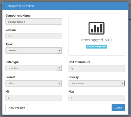Select the Sensor type combo box
The height and width of the screenshot is (117, 131).
point(34,50)
